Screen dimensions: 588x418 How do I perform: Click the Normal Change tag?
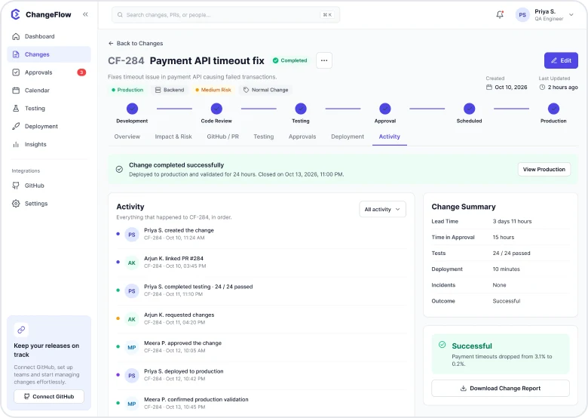tap(266, 90)
